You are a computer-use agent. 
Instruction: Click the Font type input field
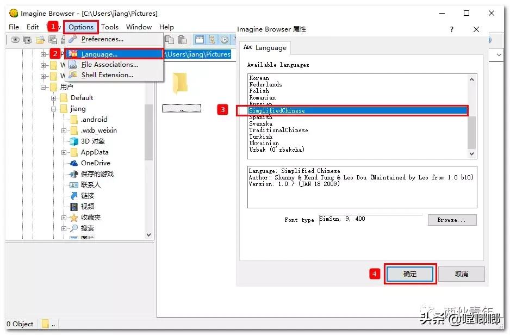(x=370, y=220)
